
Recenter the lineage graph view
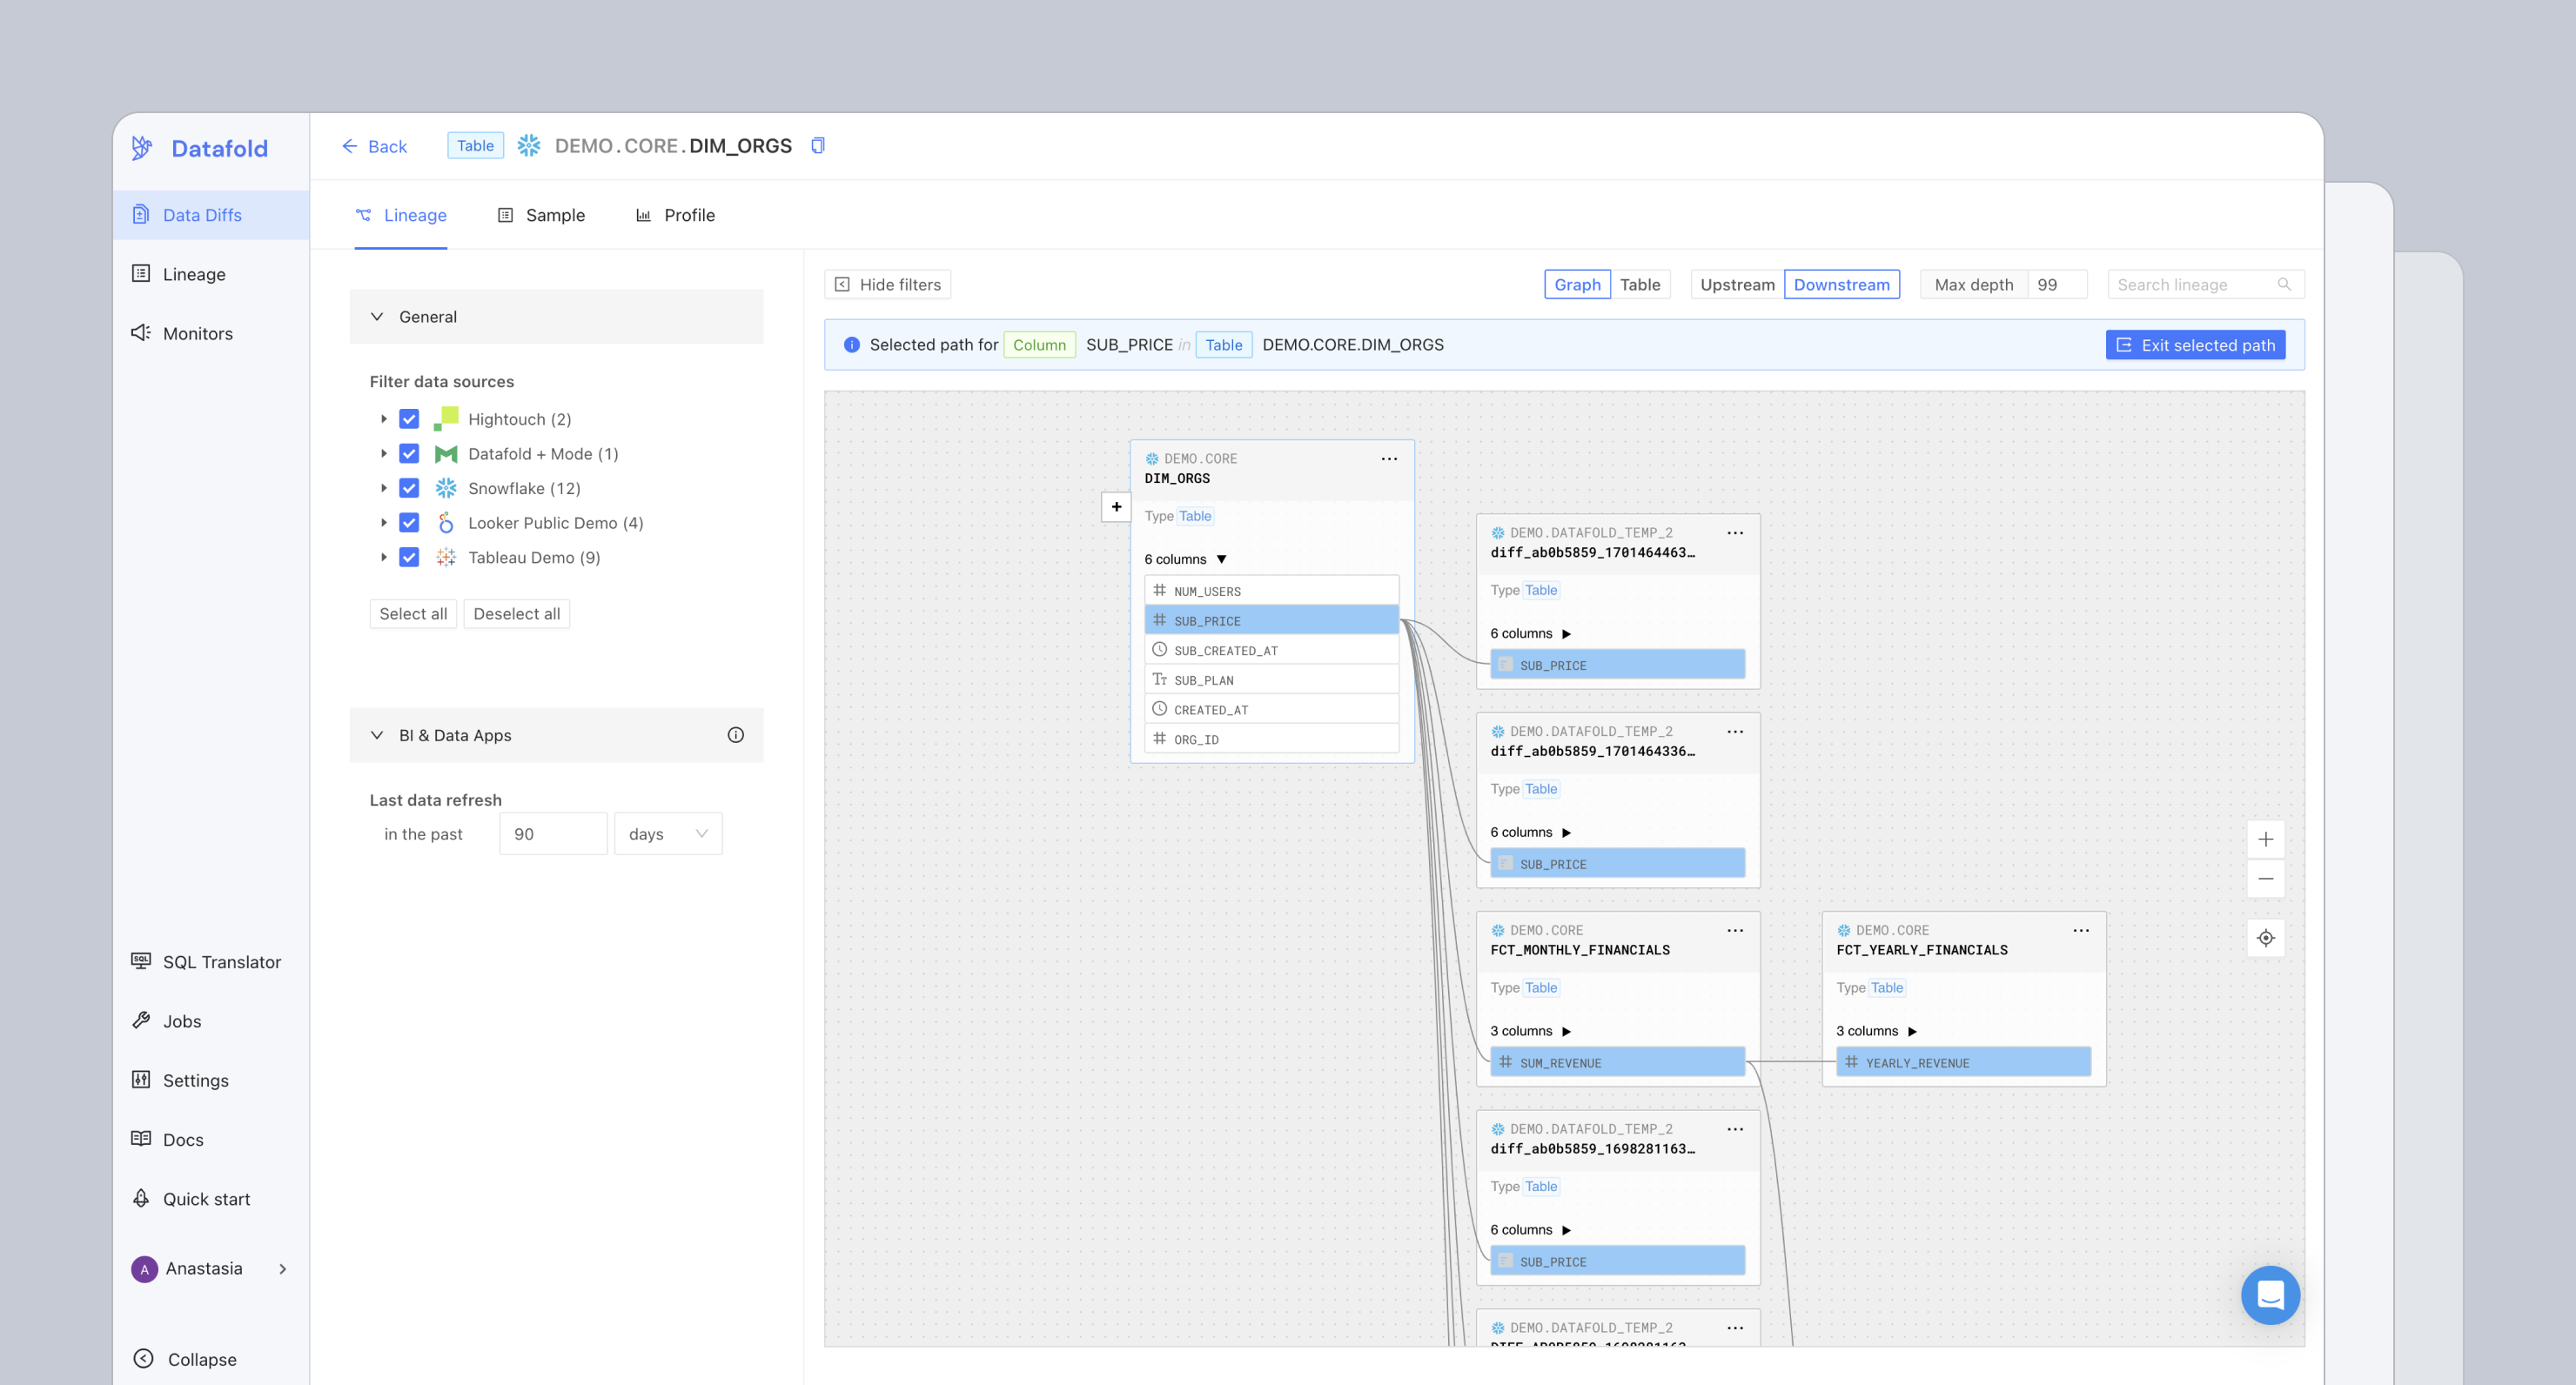pyautogui.click(x=2265, y=938)
